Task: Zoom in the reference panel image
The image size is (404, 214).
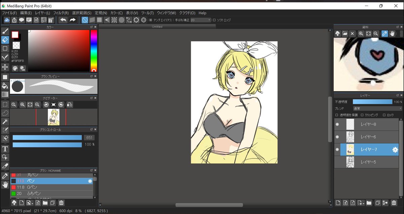Action: click(361, 34)
